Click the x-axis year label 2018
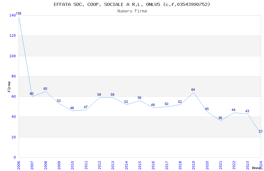Viewport: 264px width, 171px height. click(x=180, y=165)
